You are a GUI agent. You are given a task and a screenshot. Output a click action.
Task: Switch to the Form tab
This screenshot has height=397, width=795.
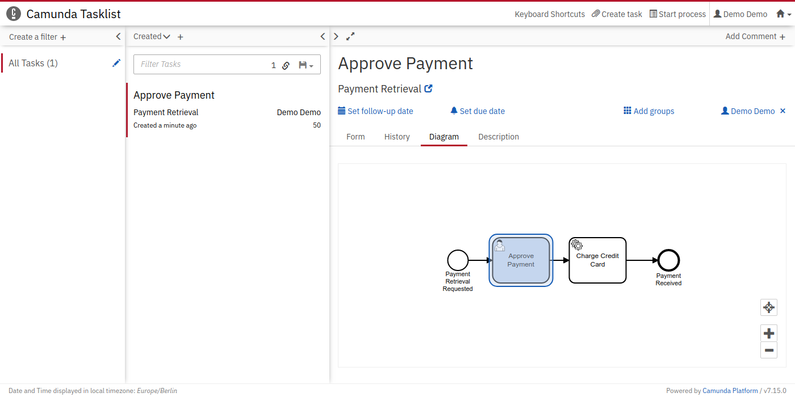point(355,137)
